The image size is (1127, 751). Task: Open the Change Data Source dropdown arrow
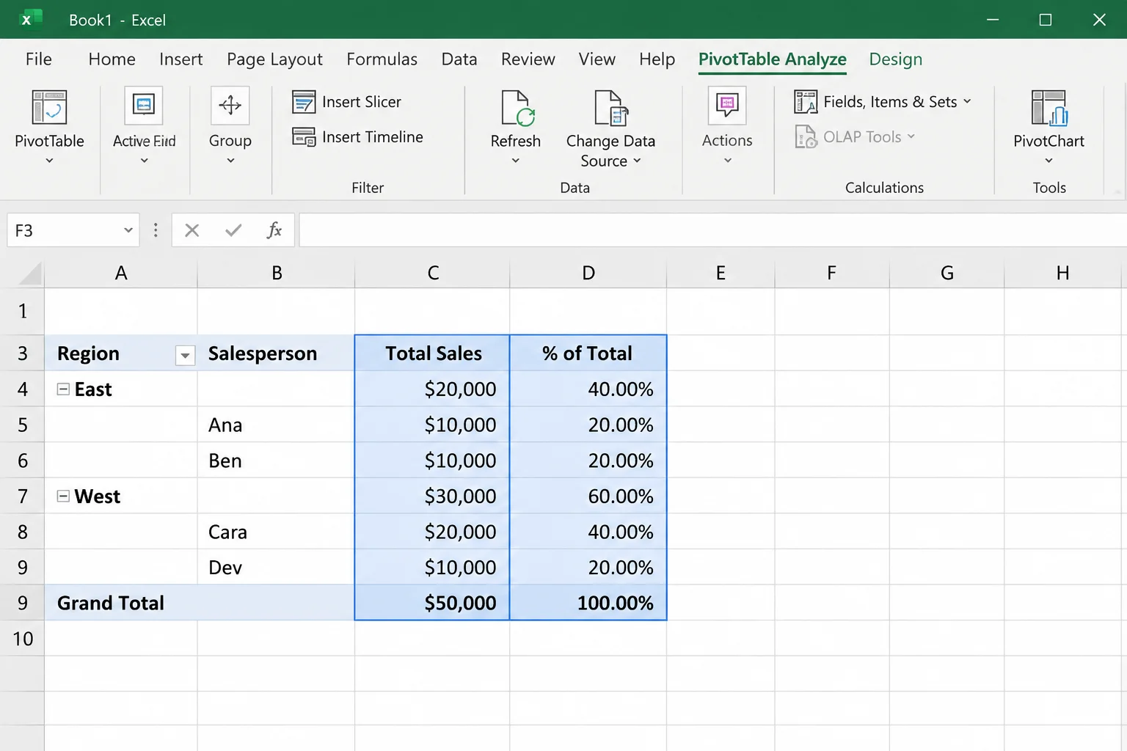[x=637, y=161]
